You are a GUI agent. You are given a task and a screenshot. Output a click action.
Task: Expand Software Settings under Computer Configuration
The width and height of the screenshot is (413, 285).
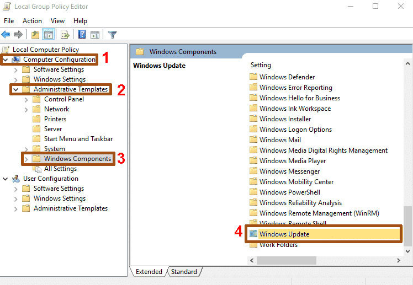click(16, 70)
